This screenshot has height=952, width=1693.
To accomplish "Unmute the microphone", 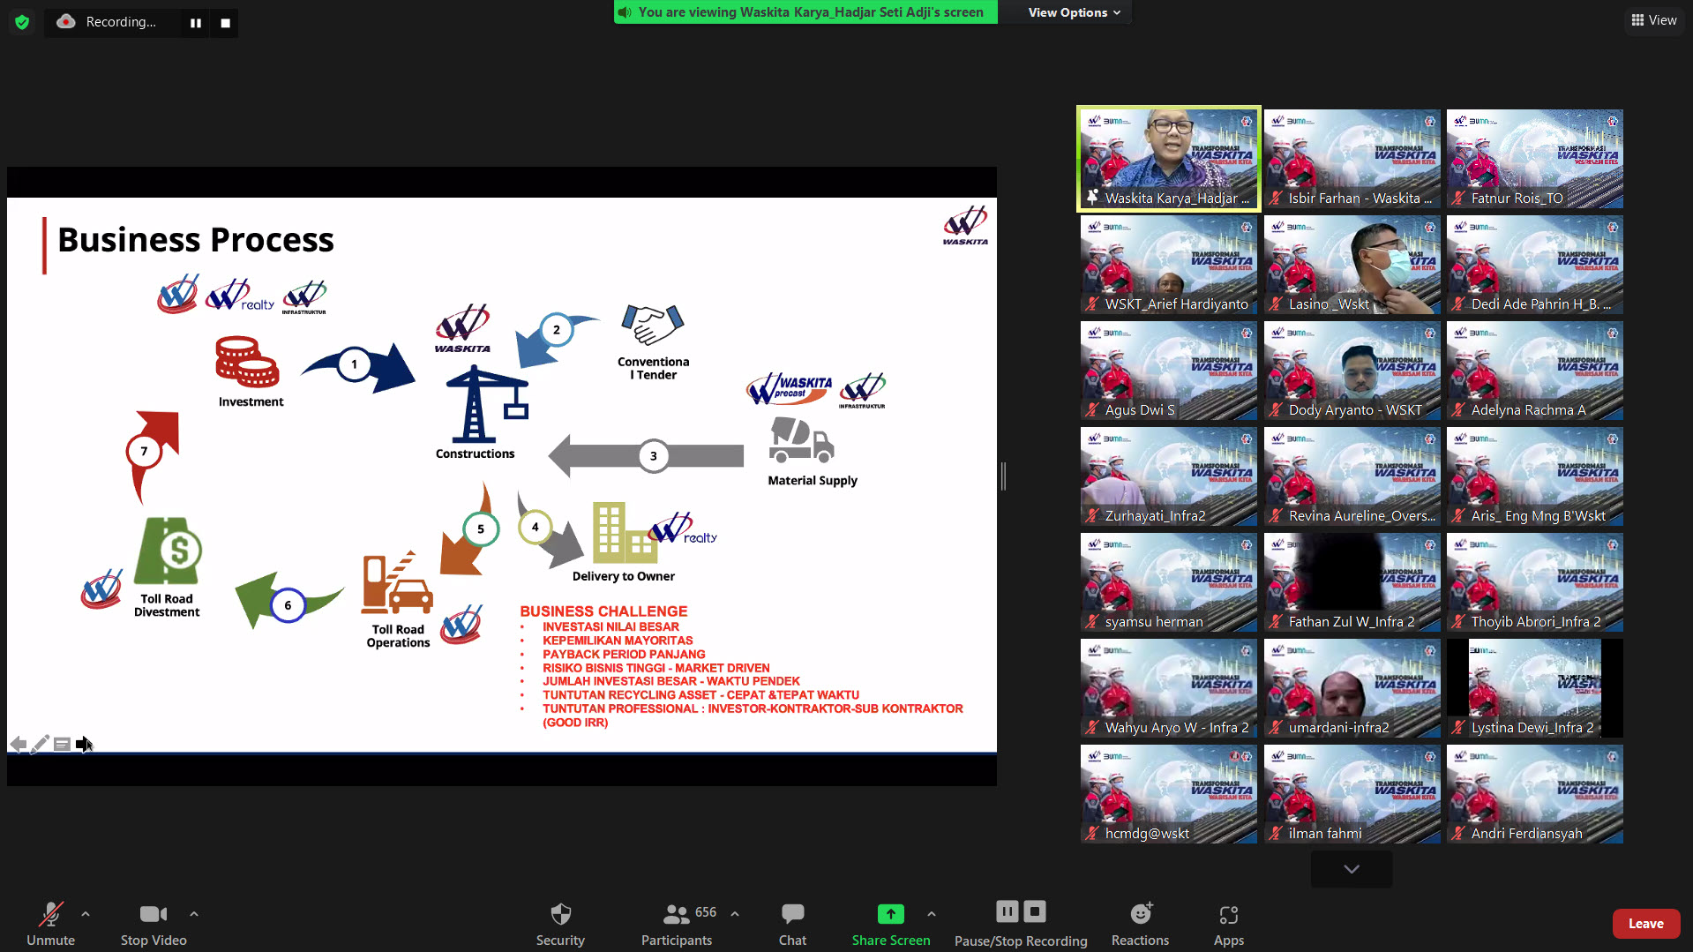I will click(51, 923).
